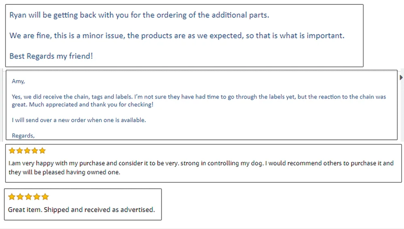Screen dimensions: 404x229
Task: Click the third star above "Great item" review
Action: (28, 197)
